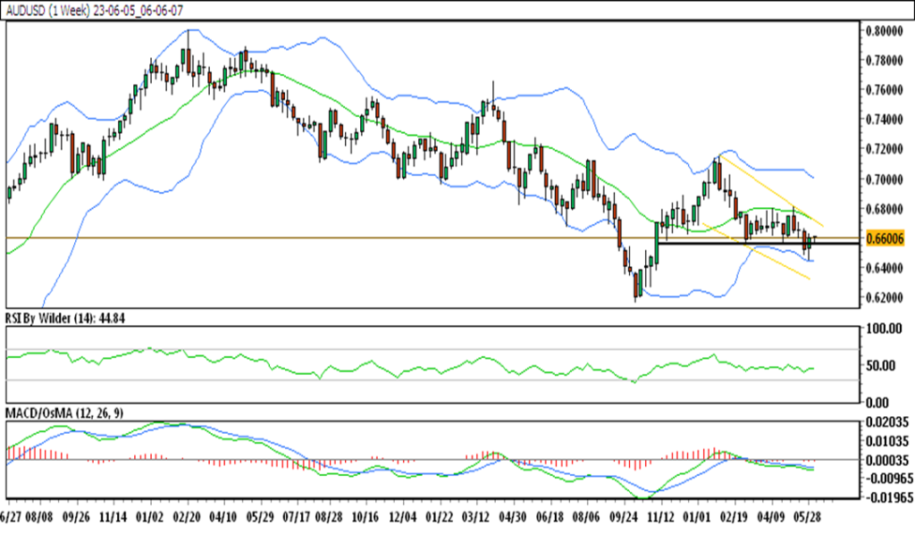This screenshot has height=550, width=915.
Task: Click the 01/22 date axis label
Action: click(x=439, y=518)
